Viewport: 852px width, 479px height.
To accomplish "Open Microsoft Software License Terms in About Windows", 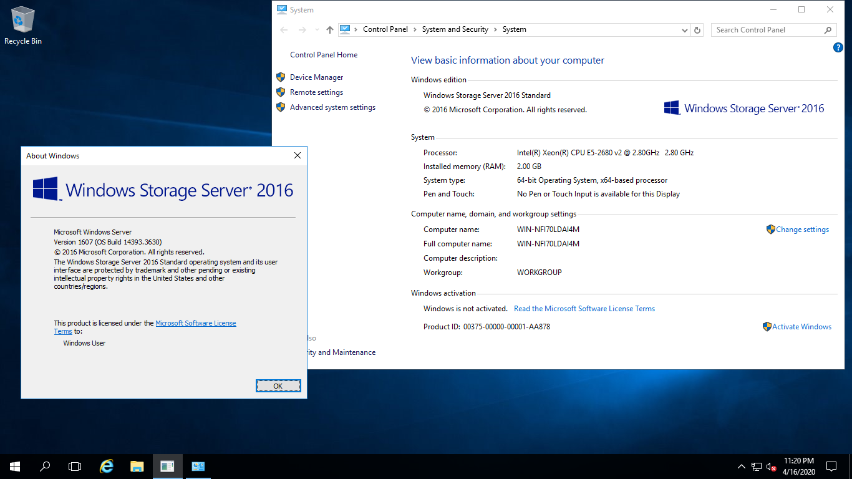I will [x=196, y=323].
